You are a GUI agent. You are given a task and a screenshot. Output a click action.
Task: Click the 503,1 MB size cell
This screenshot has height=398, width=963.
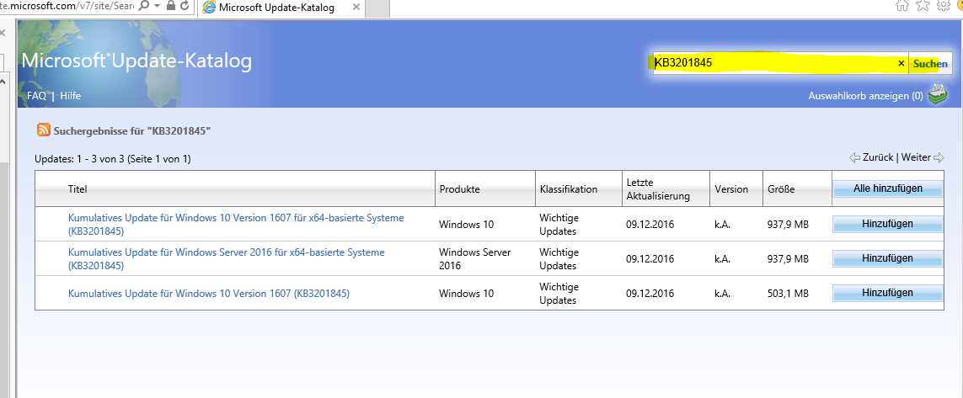pyautogui.click(x=788, y=293)
